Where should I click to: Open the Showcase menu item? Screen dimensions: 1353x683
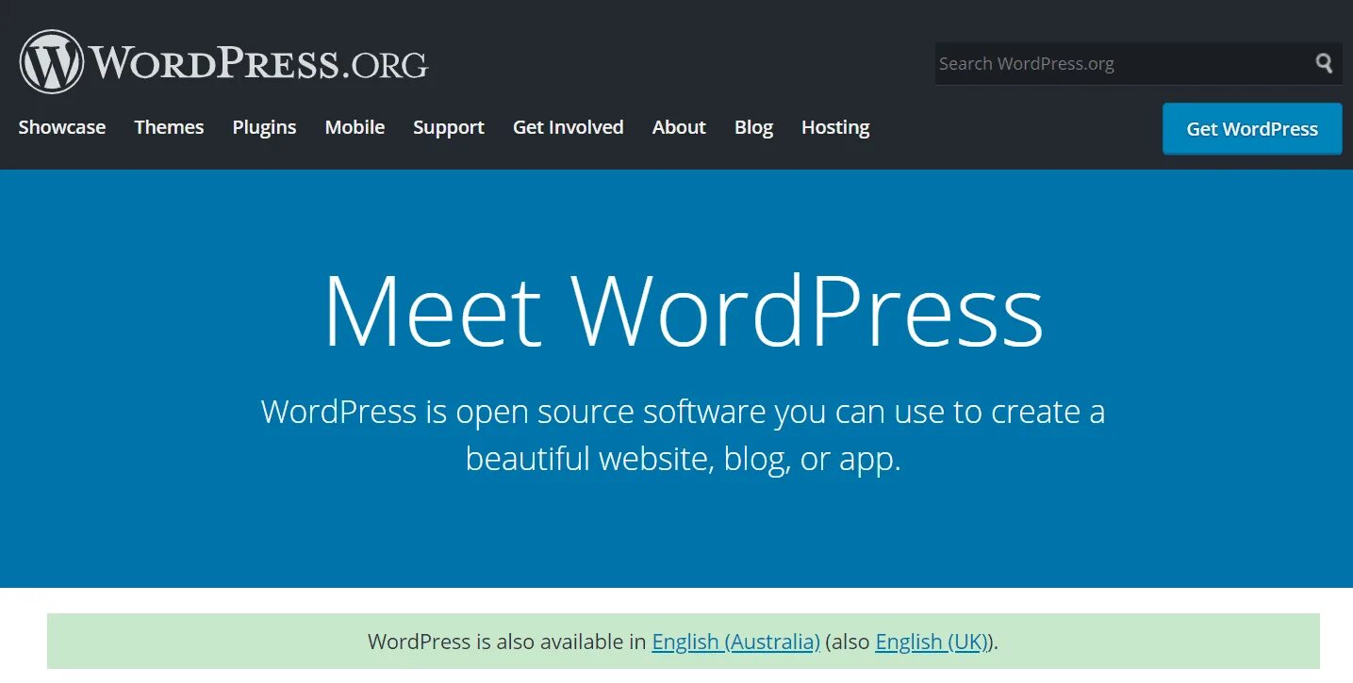tap(62, 127)
